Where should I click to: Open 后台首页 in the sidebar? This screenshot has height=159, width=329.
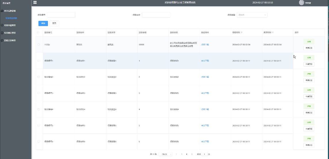point(7,3)
